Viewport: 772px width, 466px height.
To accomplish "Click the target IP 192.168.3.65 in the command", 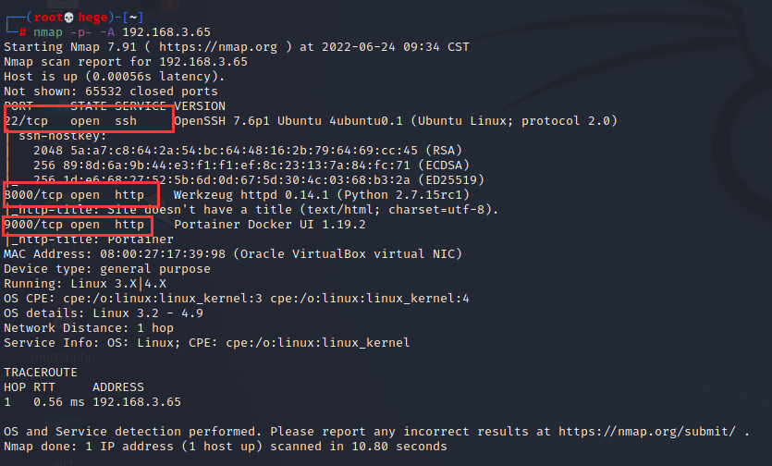I will [x=166, y=32].
